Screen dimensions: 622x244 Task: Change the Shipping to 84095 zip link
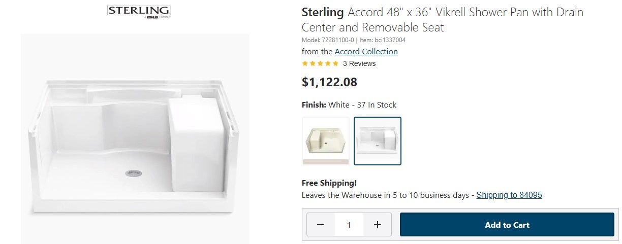pos(509,195)
